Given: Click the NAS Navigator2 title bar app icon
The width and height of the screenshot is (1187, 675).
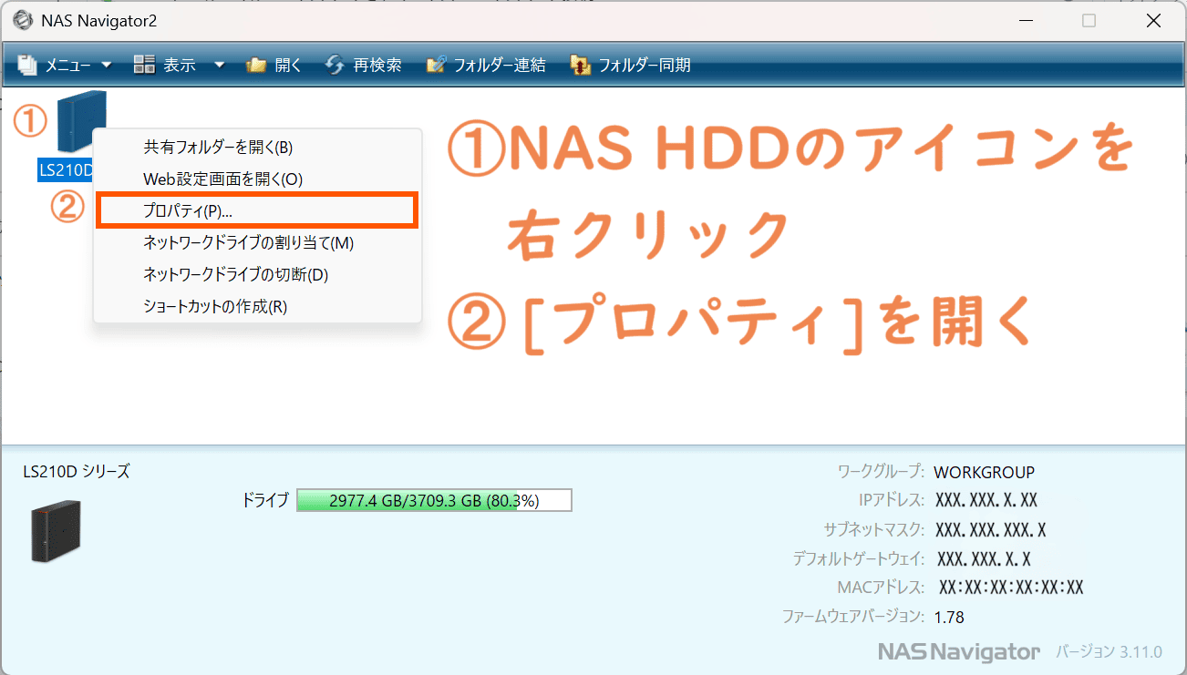Looking at the screenshot, I should (x=22, y=20).
